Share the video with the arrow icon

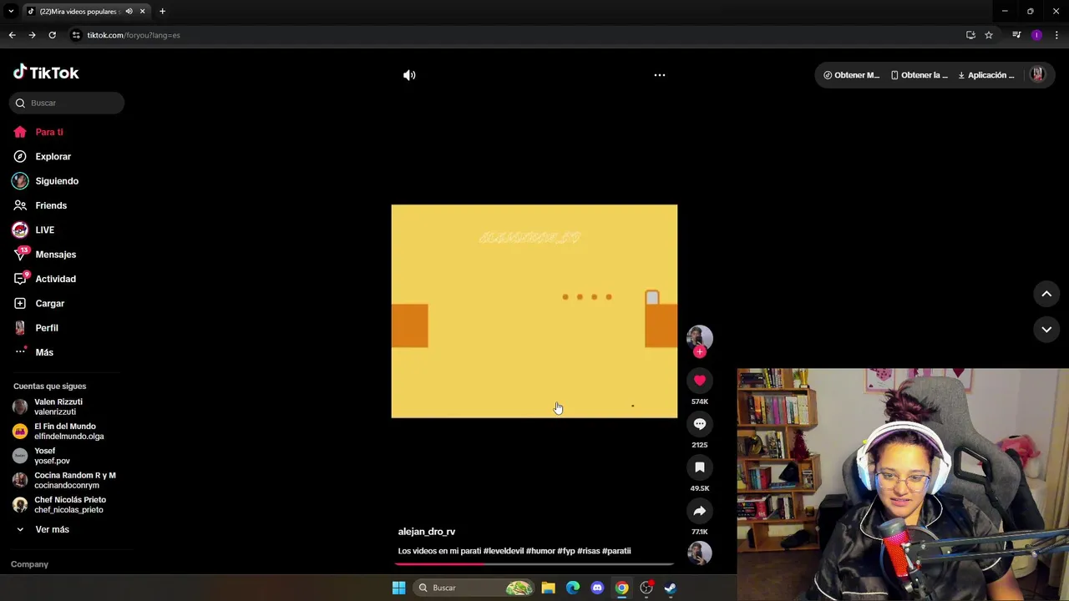pyautogui.click(x=700, y=511)
